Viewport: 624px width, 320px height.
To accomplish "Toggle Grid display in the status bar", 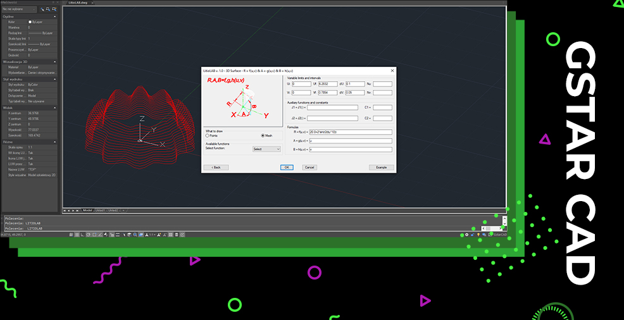I will [x=77, y=235].
